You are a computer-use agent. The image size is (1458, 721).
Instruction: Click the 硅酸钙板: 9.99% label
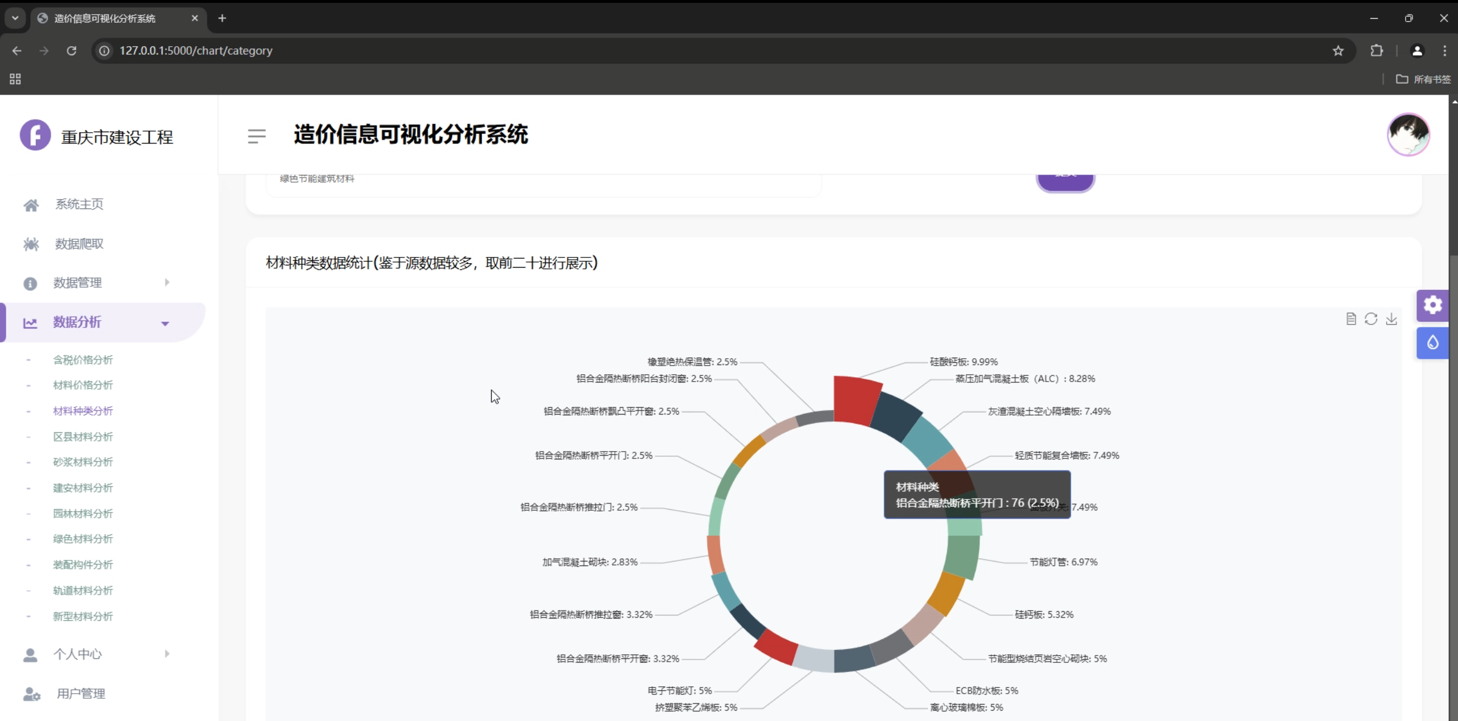click(x=963, y=362)
